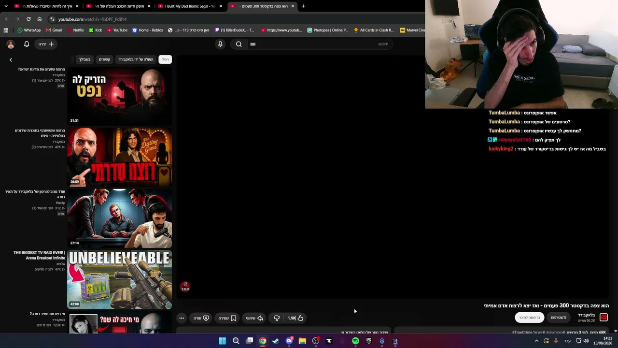This screenshot has width=618, height=348.
Task: Switch to the 'איך זה להיות יוטיובר' tab
Action: coord(47,6)
